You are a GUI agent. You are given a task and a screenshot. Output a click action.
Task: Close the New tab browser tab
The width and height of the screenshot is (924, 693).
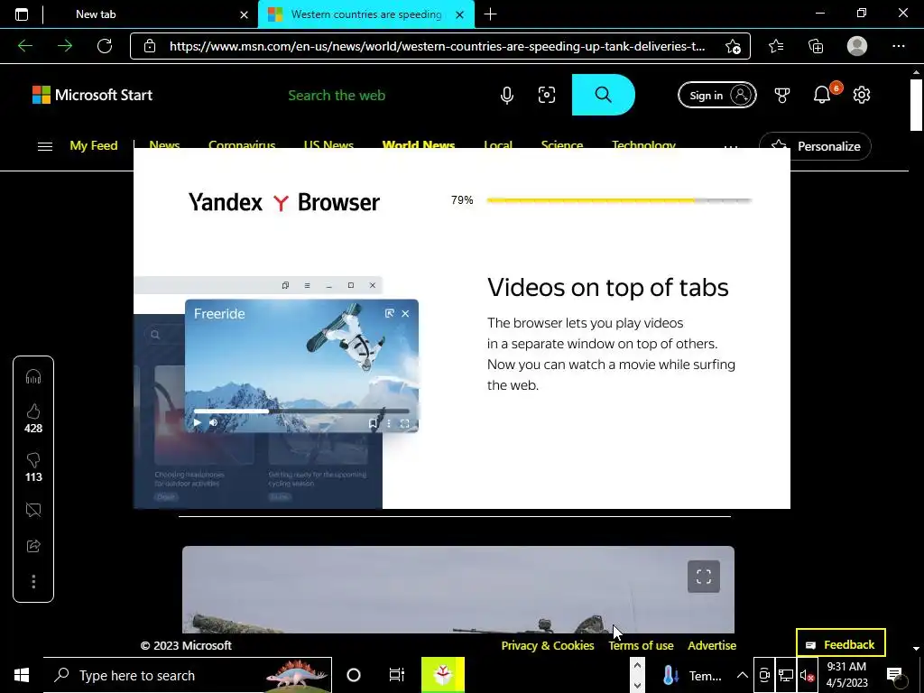[x=244, y=14]
